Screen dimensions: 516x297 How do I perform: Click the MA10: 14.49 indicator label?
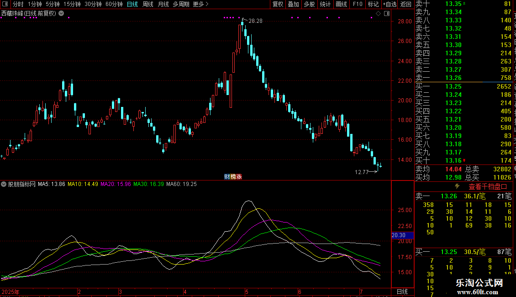tap(83, 184)
